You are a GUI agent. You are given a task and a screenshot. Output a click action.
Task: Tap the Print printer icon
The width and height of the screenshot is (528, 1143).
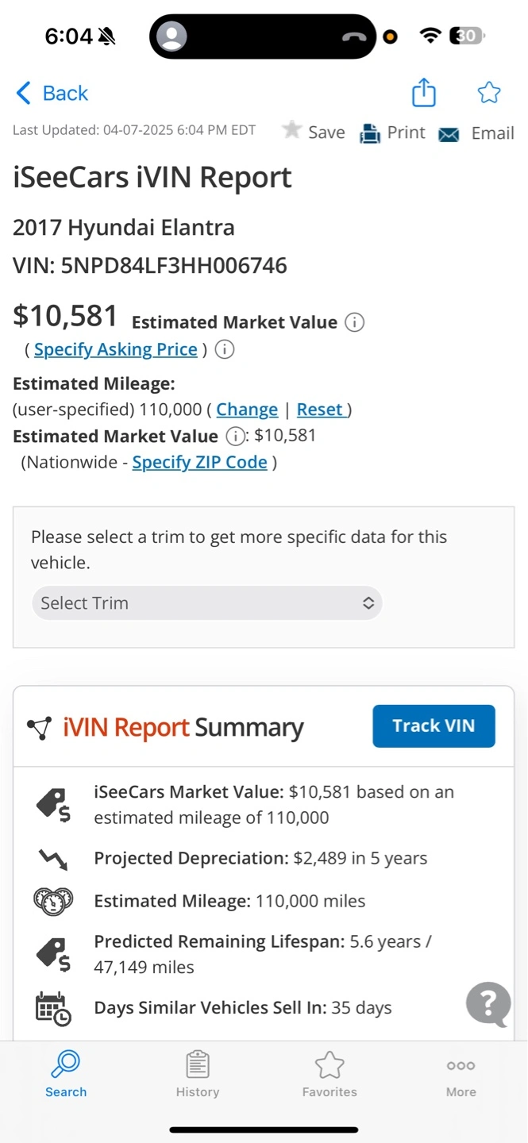(x=370, y=133)
